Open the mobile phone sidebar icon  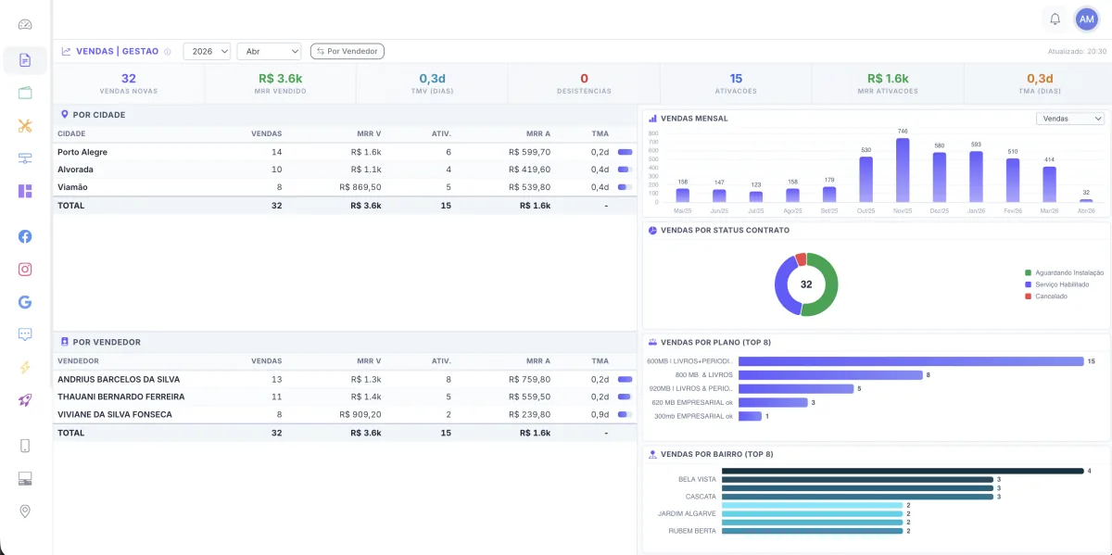point(25,446)
